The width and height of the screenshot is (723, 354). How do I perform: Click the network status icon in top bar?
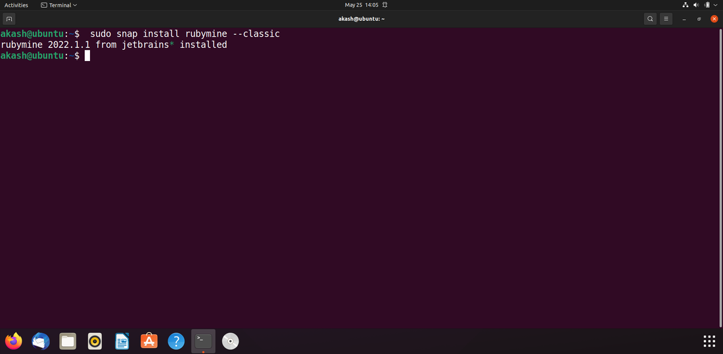pyautogui.click(x=685, y=5)
